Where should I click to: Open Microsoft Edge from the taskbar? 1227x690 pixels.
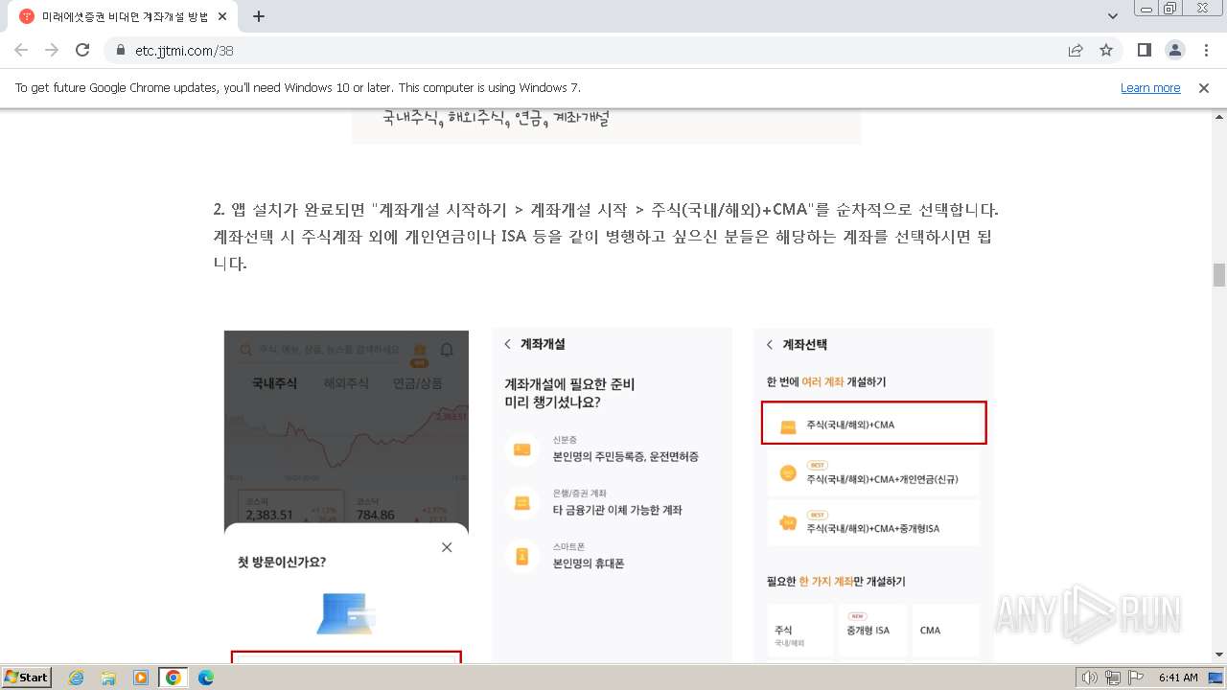[206, 678]
